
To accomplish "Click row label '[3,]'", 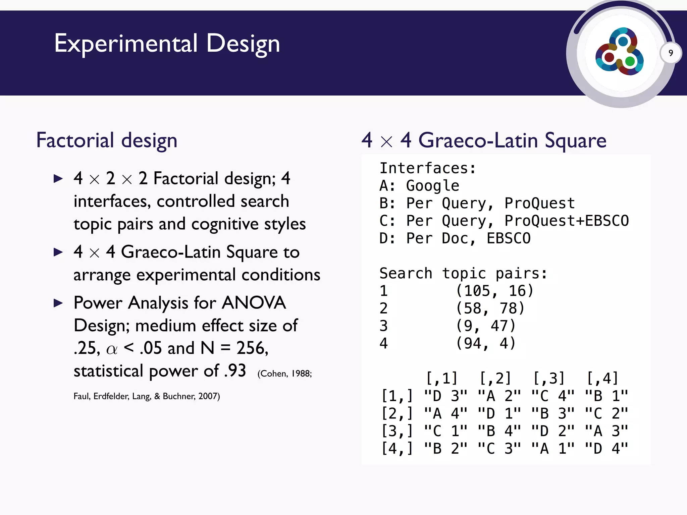I will 397,431.
